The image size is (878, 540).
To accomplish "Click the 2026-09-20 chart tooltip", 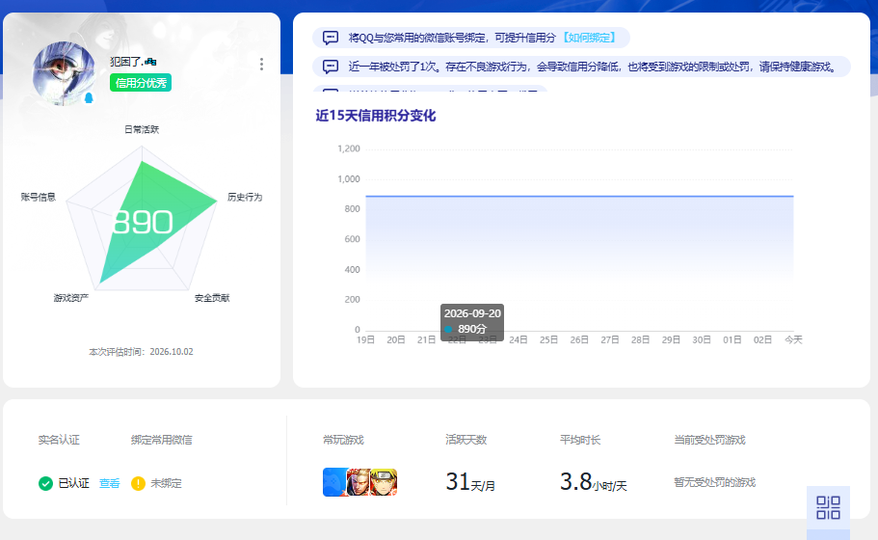I will tap(472, 321).
